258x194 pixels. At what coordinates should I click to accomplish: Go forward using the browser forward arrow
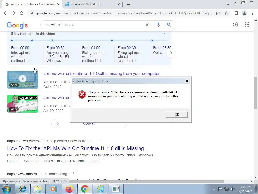(14, 13)
